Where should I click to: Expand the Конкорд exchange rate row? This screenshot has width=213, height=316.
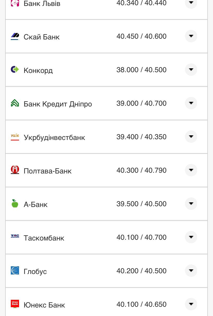point(191,70)
